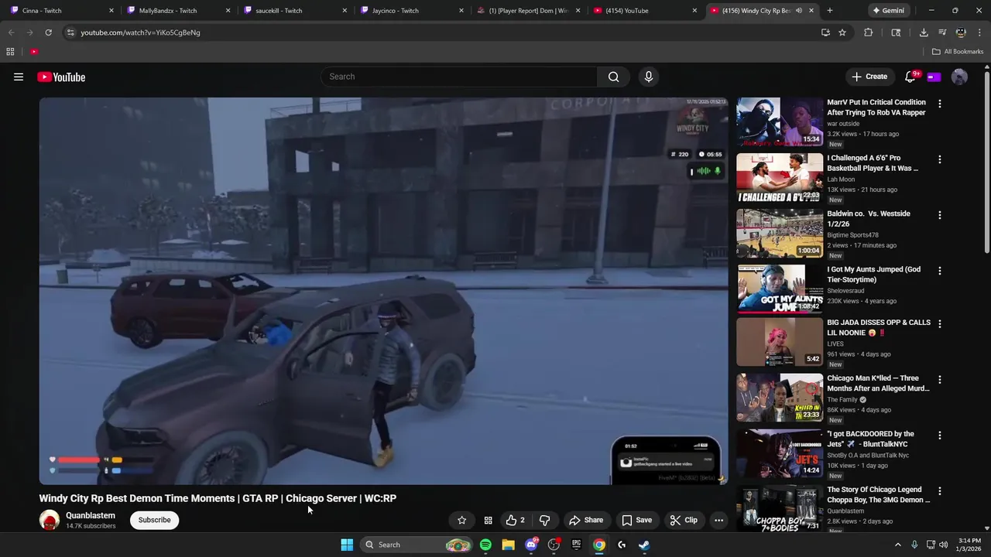Click the address bar URL

[140, 32]
